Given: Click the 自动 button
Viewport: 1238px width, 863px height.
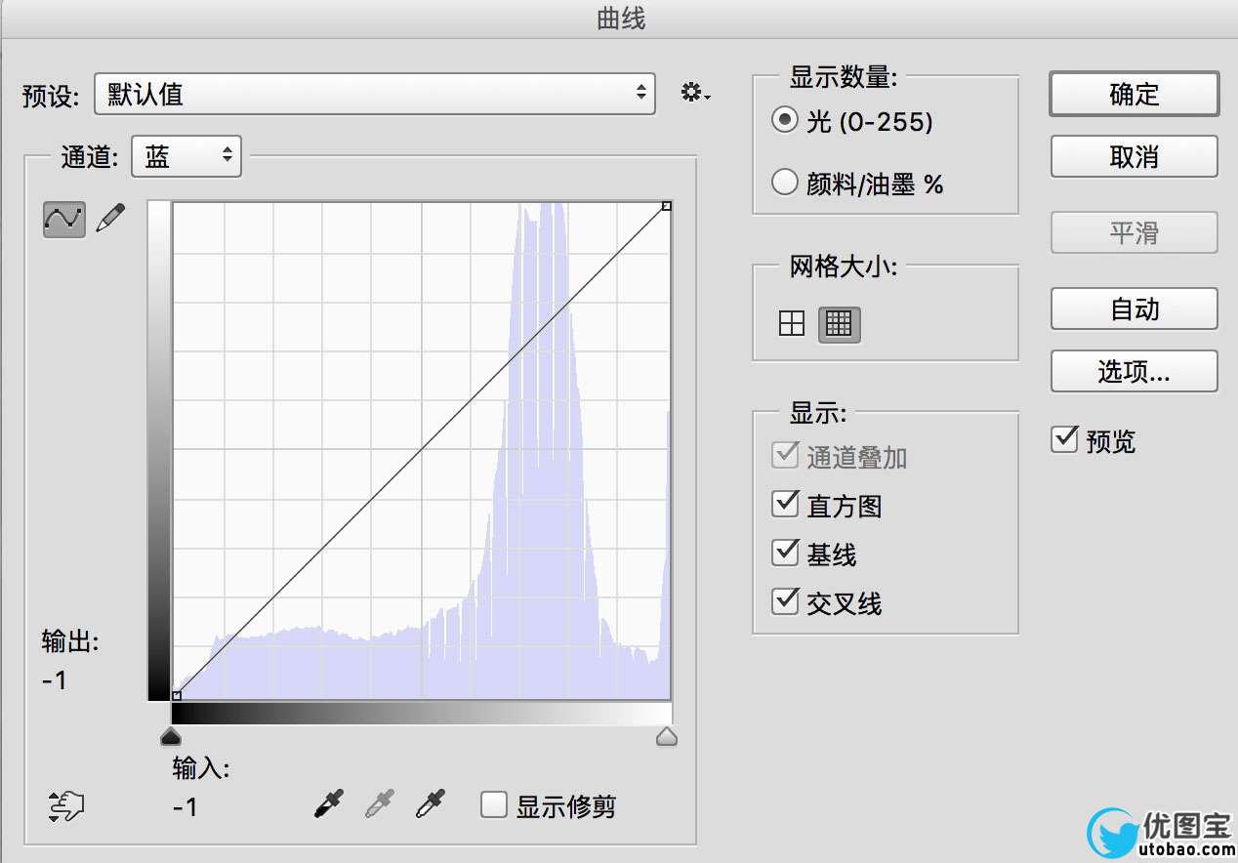Looking at the screenshot, I should click(1135, 309).
